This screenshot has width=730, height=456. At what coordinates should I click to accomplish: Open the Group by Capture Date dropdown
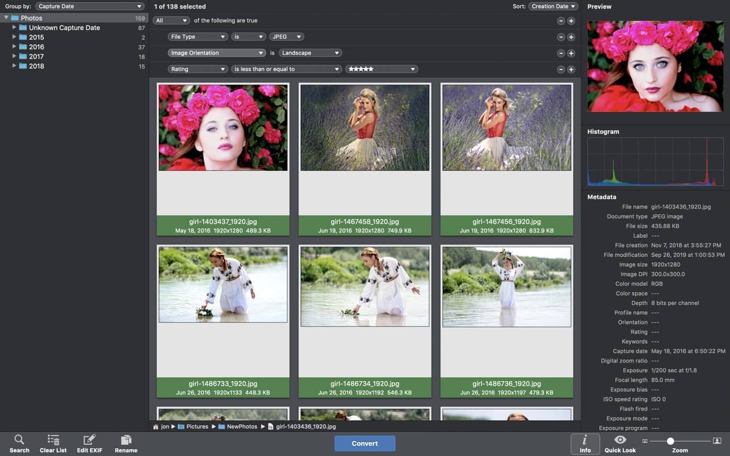pos(90,6)
